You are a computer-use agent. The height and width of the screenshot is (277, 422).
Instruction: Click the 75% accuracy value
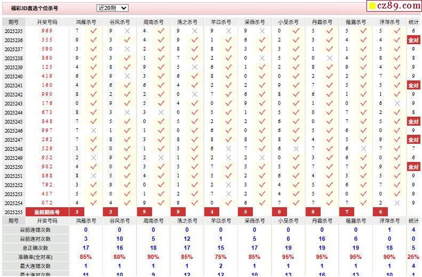pyautogui.click(x=221, y=257)
